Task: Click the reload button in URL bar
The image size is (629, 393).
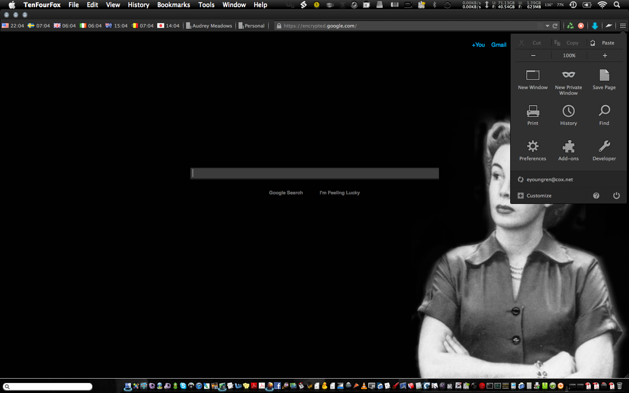Action: point(555,26)
